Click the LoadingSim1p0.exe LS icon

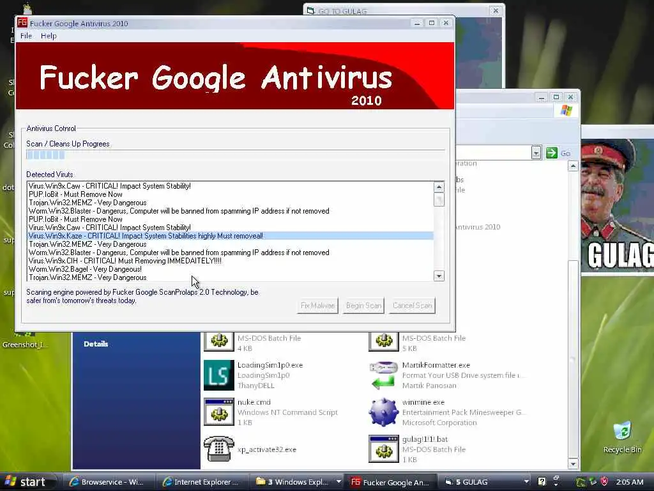pyautogui.click(x=219, y=375)
